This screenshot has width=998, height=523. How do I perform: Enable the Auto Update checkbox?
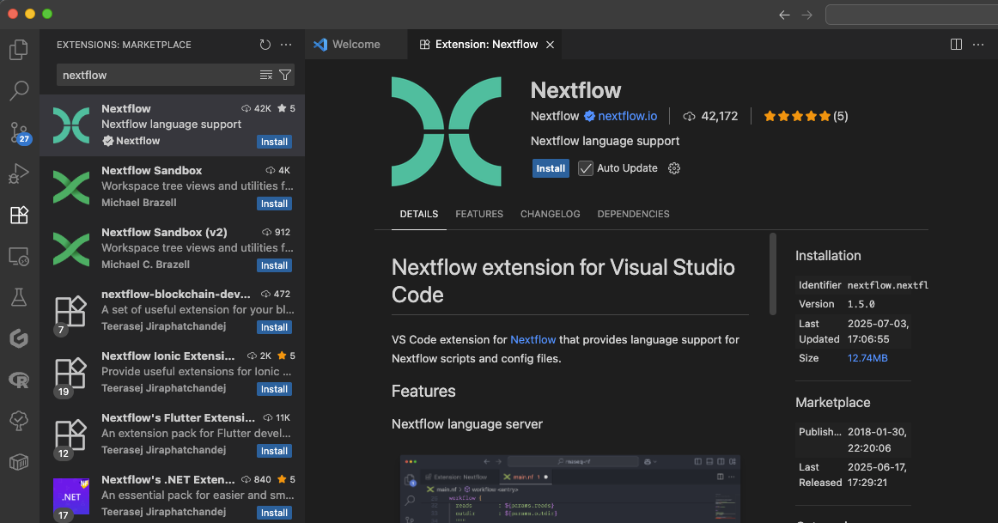click(x=585, y=168)
